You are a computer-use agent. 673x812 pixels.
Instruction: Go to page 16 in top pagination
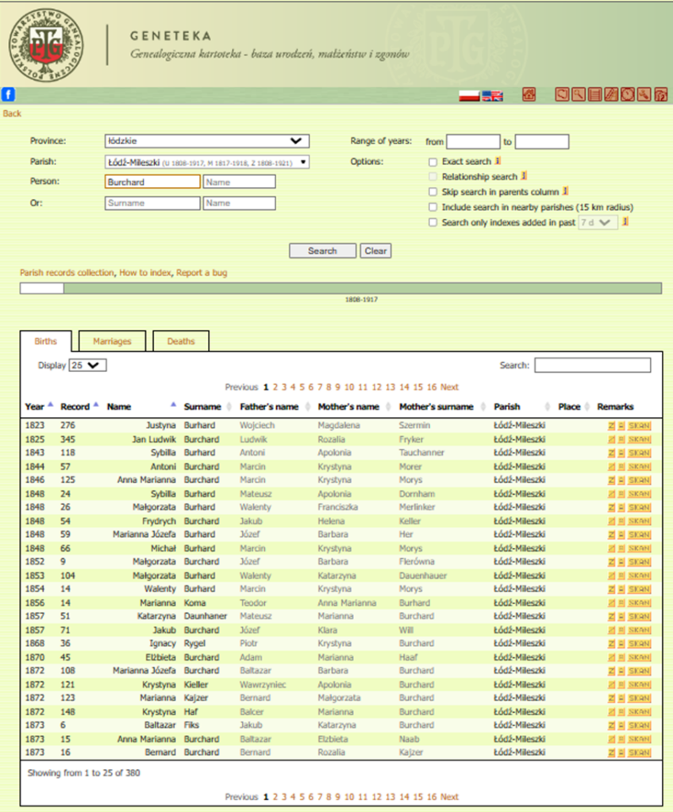(432, 387)
